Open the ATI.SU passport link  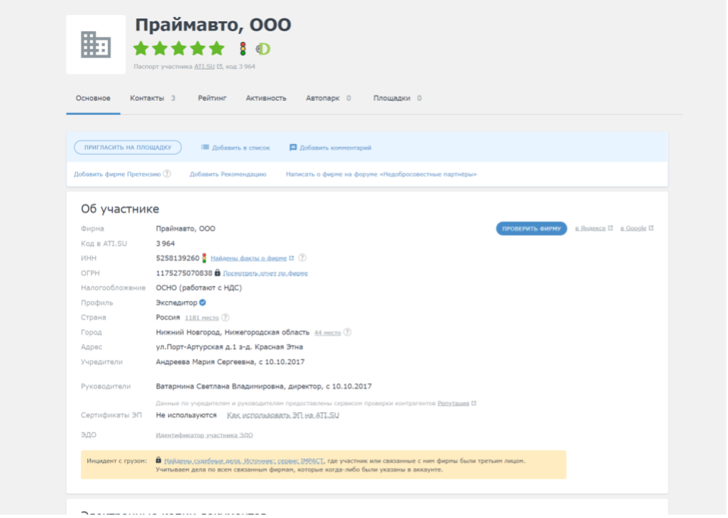point(204,67)
